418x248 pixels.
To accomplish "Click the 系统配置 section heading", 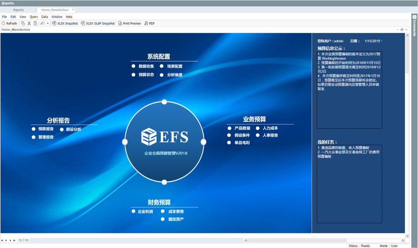I will [159, 57].
